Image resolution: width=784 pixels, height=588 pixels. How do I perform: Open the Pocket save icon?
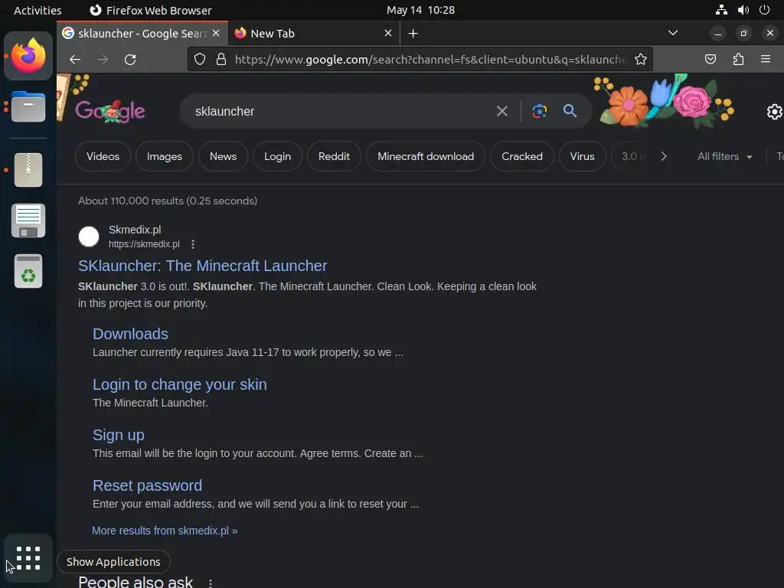(710, 60)
